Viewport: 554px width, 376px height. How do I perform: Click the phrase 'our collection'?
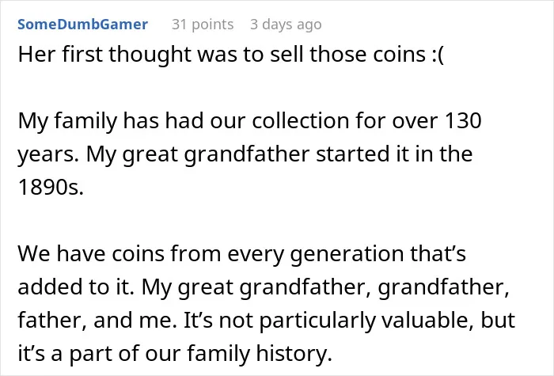[280, 121]
